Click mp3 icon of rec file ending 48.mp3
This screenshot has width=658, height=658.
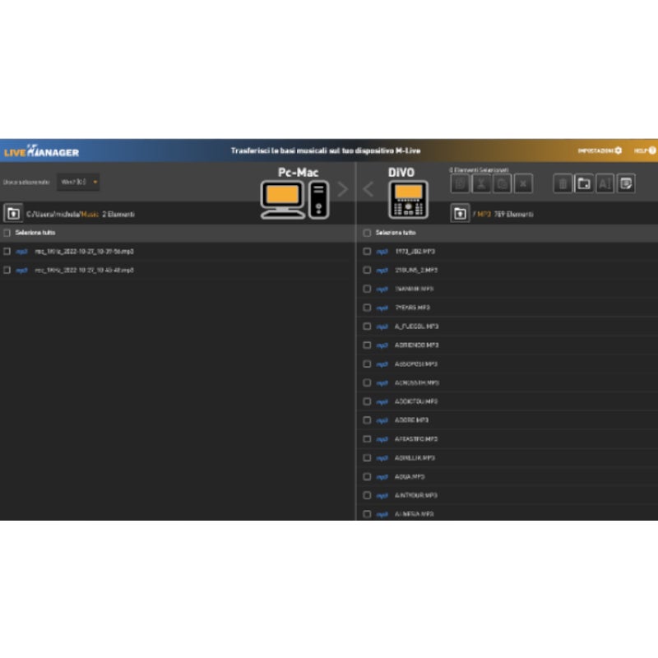coord(21,271)
